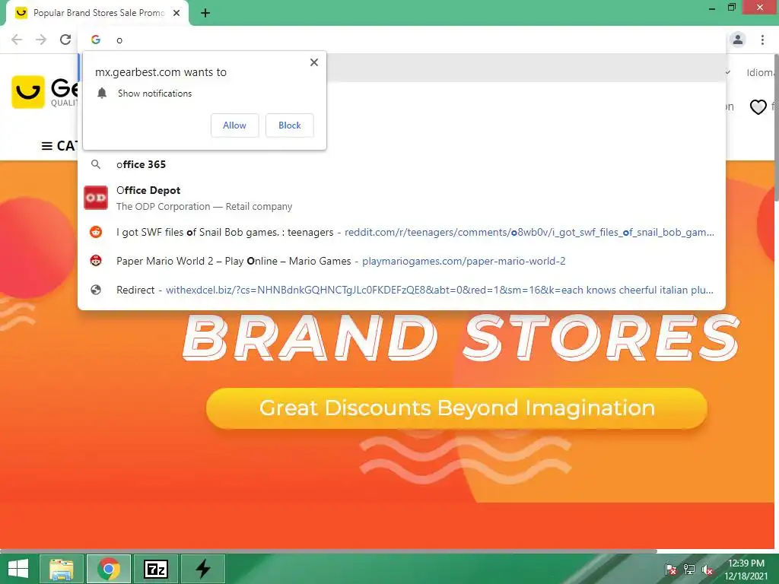Viewport: 779px width, 584px height.
Task: Block notifications from mx.gearbest.com
Action: [x=290, y=125]
